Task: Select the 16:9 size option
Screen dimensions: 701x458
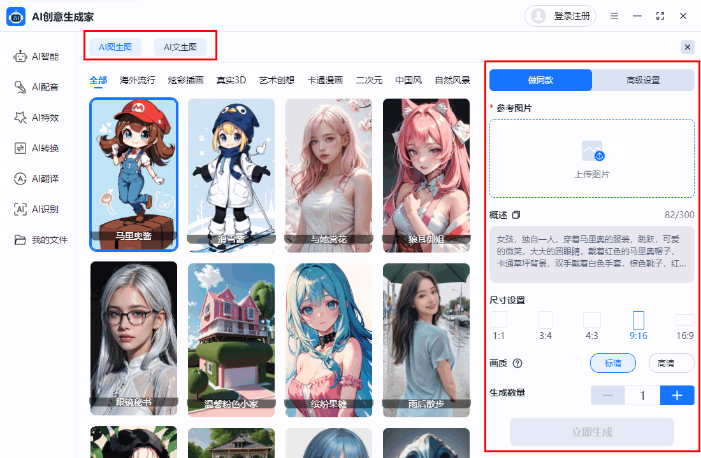Action: tap(685, 320)
